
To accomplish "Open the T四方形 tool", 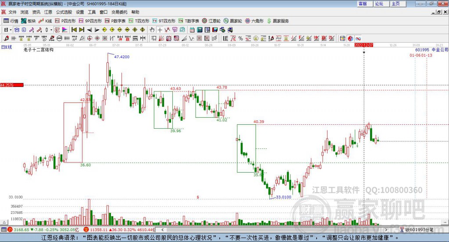I will coord(139,21).
